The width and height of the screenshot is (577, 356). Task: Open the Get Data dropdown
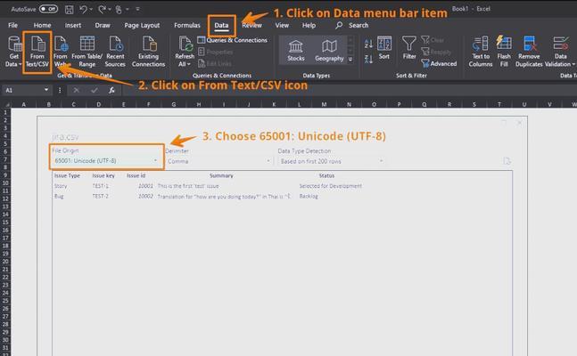(x=13, y=52)
